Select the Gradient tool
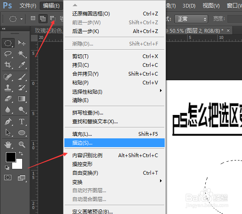The height and width of the screenshot is (214, 242). click(22, 99)
